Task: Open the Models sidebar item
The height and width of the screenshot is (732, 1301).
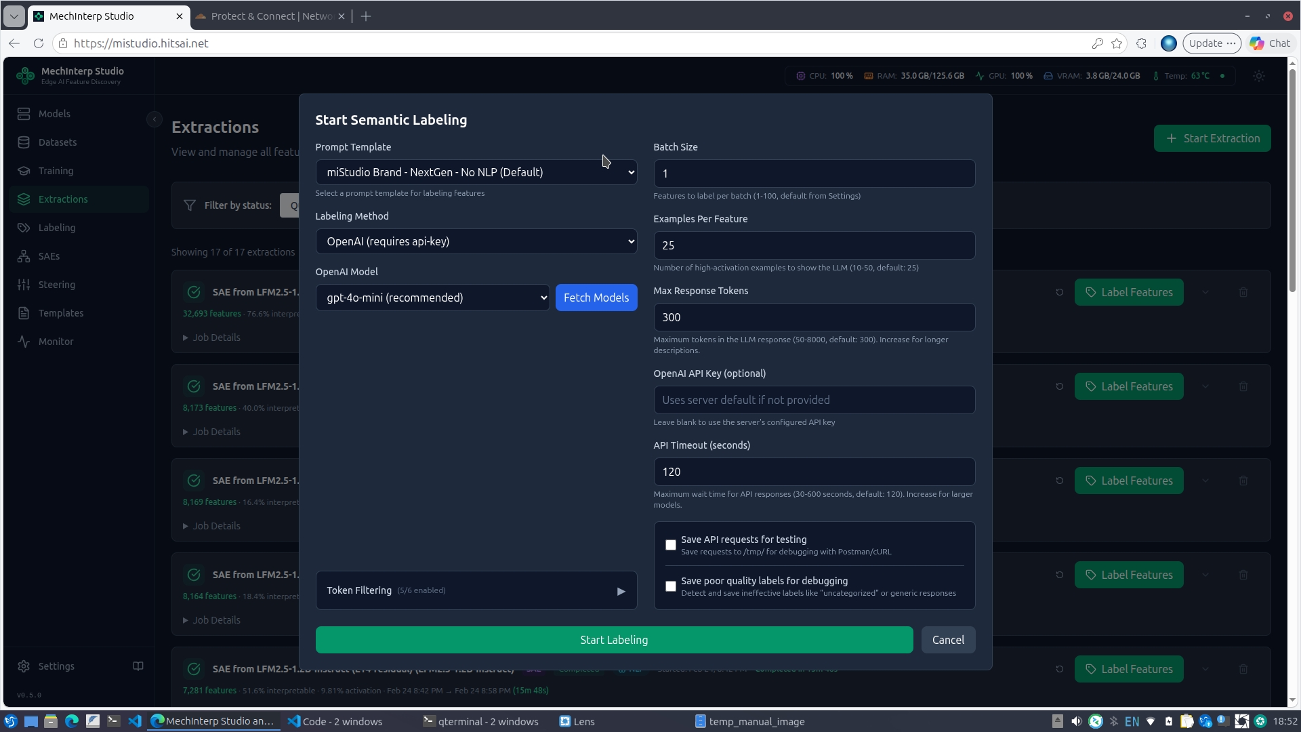Action: point(79,114)
